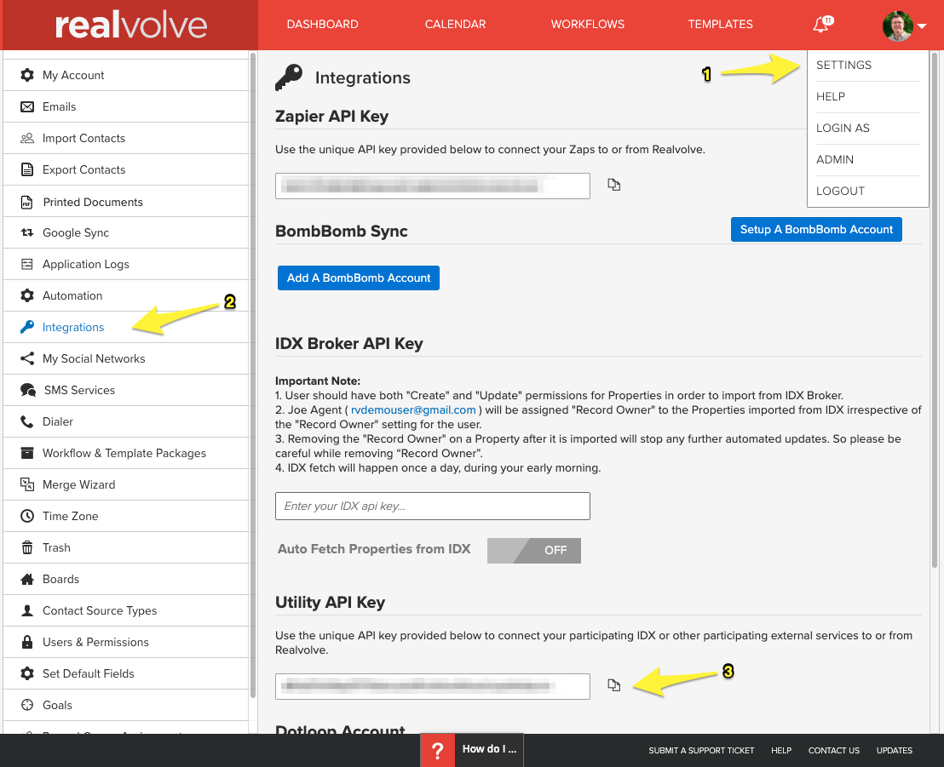This screenshot has height=767, width=944.
Task: Open the footer Help link
Action: 781,750
